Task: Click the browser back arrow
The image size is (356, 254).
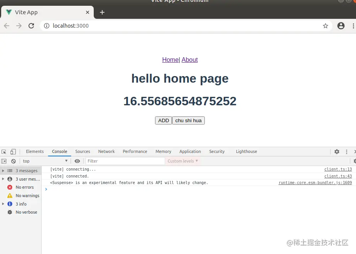Action: click(7, 26)
